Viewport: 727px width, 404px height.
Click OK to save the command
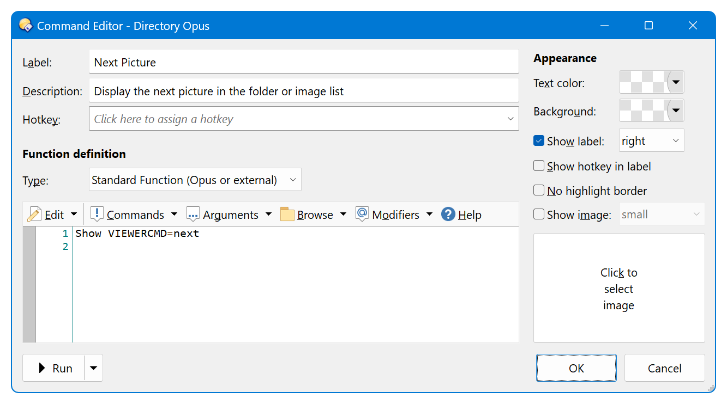point(576,368)
